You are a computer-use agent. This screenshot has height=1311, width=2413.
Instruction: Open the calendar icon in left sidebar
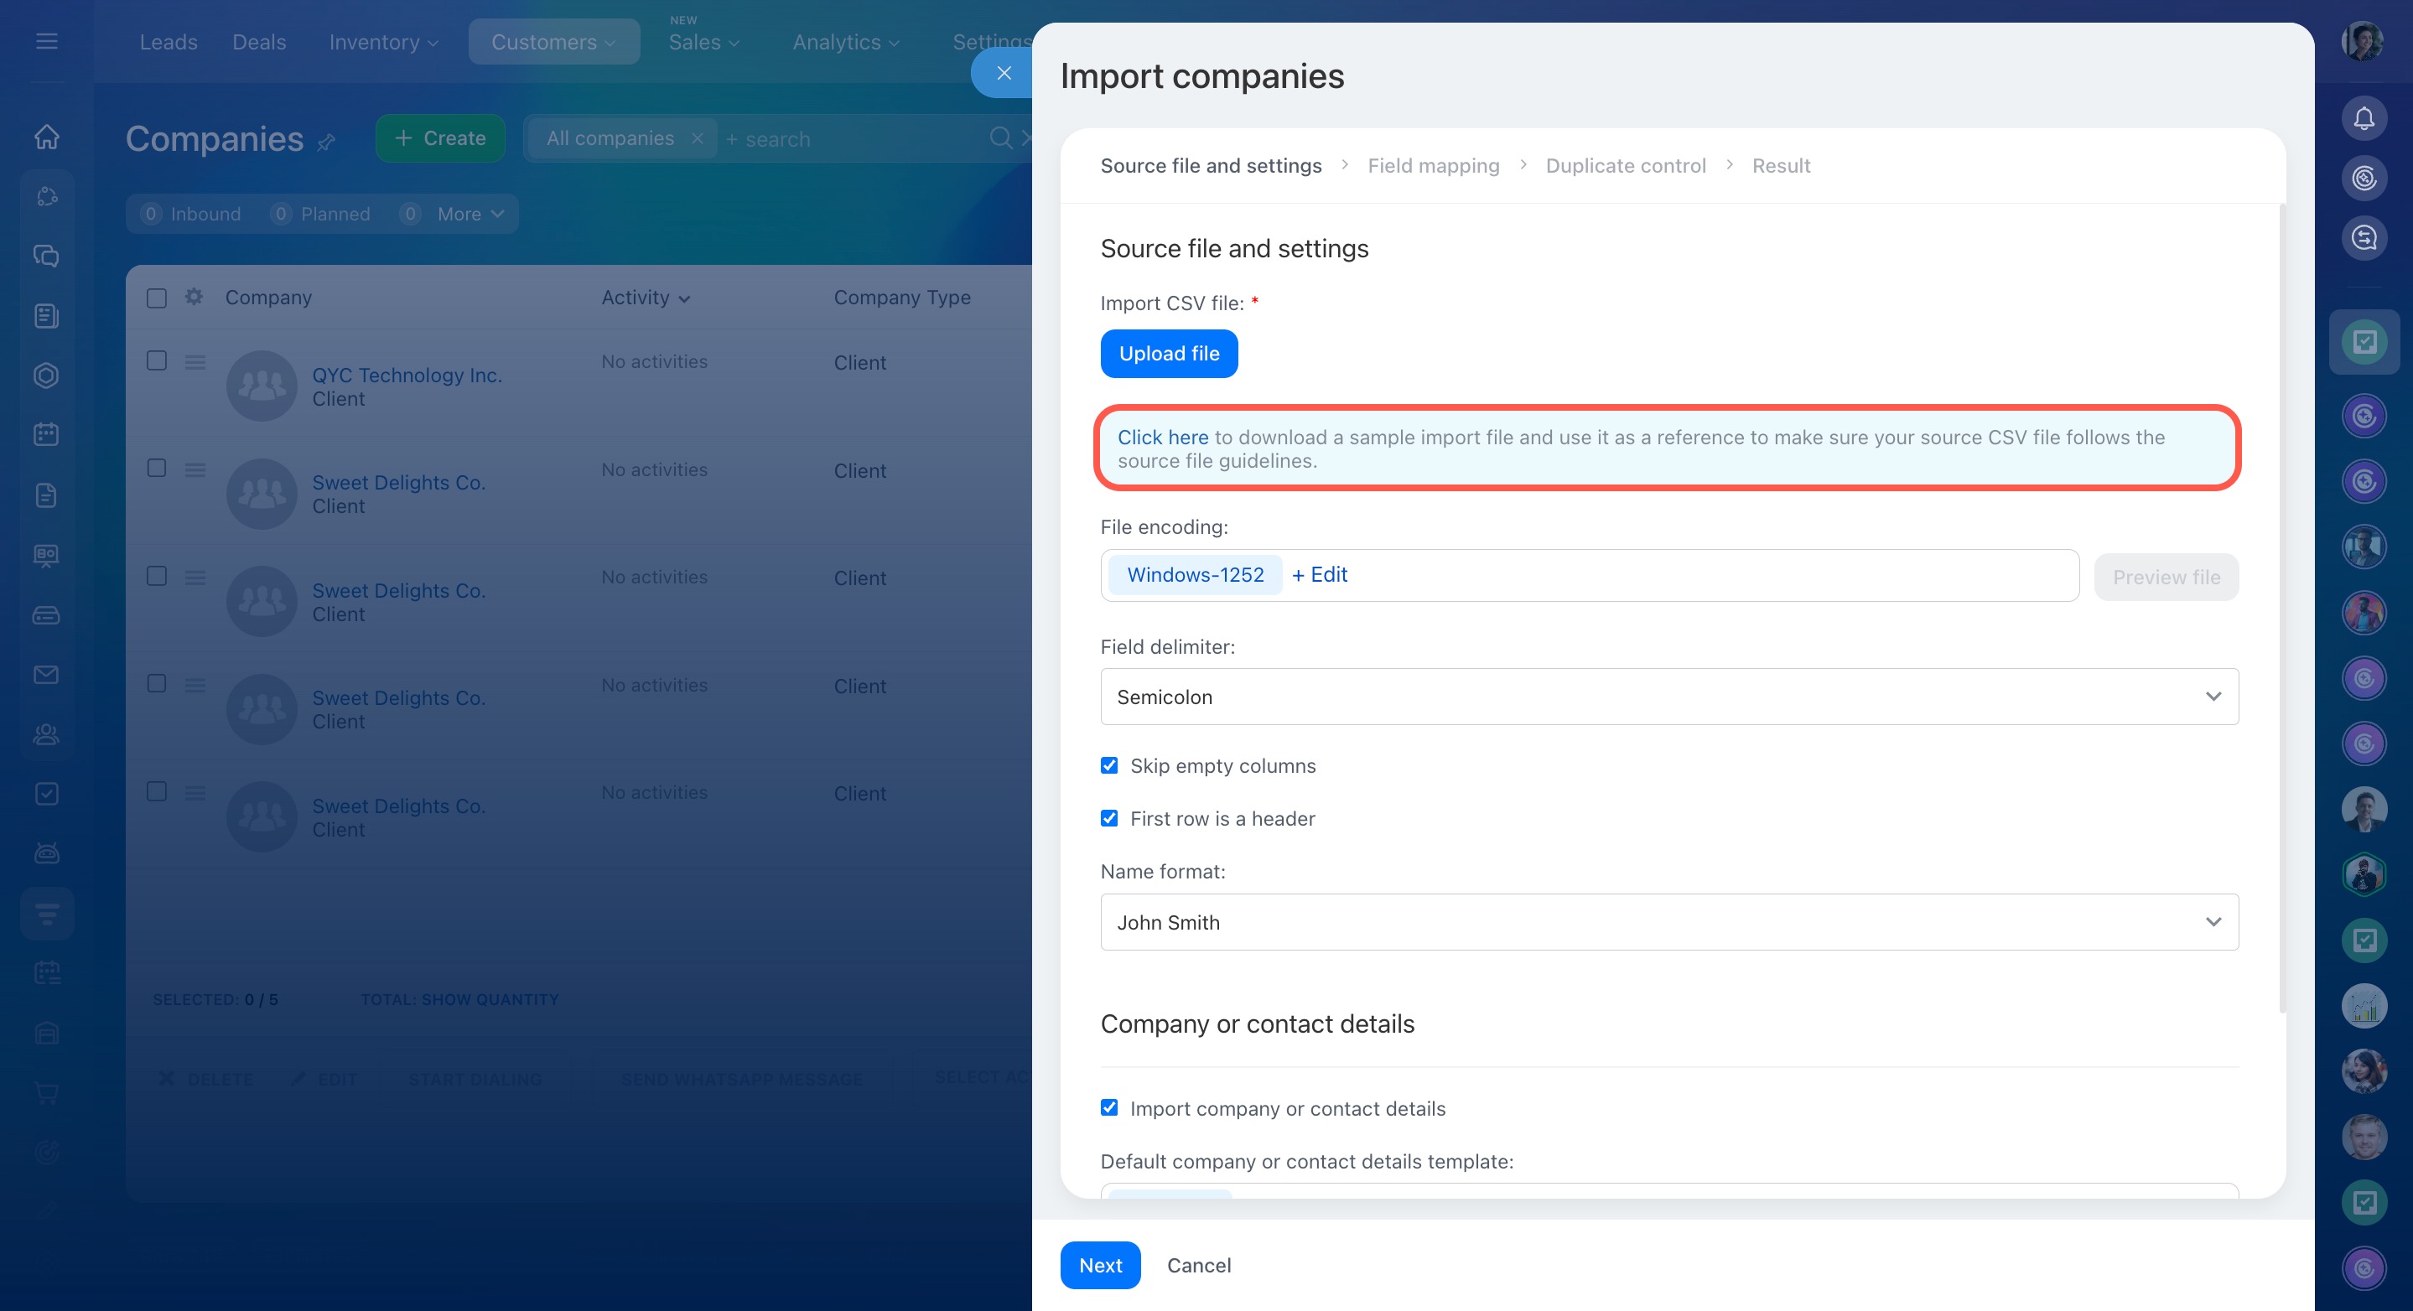coord(46,434)
